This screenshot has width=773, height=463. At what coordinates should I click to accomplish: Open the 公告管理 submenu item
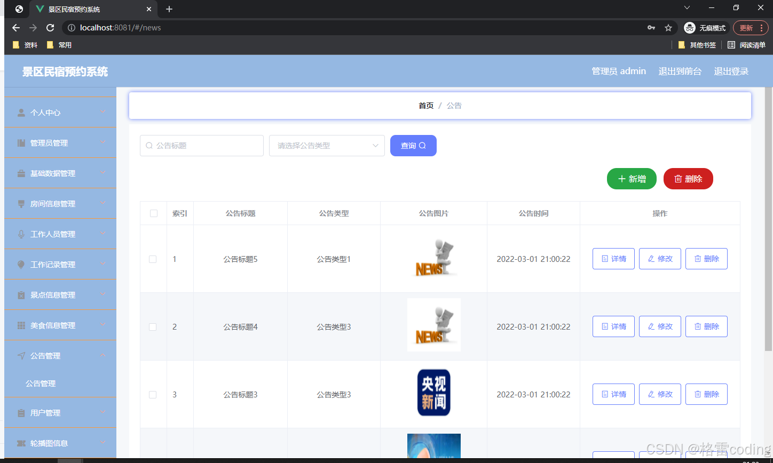click(x=41, y=383)
